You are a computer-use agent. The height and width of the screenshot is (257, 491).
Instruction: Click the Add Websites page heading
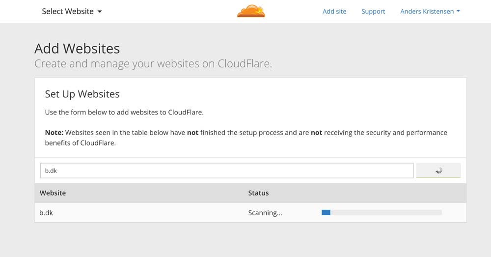pyautogui.click(x=77, y=49)
